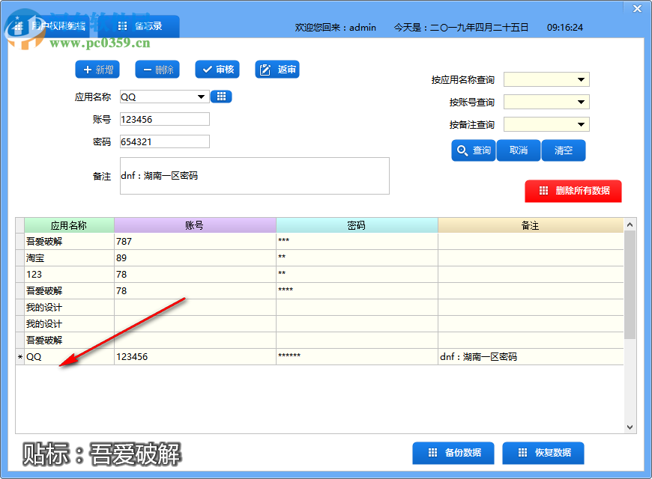Click the 备份数据 backup button
652x479 pixels.
coord(453,453)
